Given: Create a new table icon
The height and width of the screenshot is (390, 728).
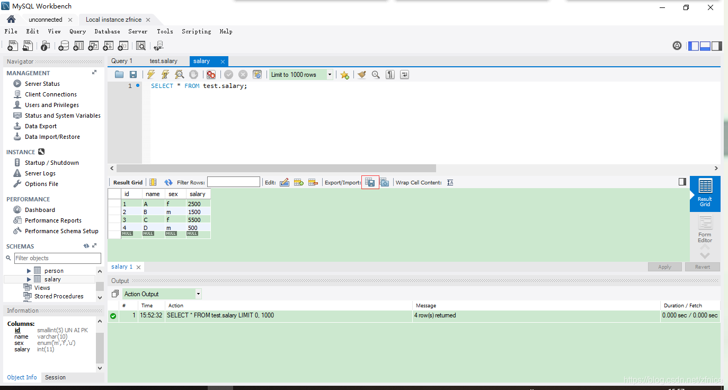Looking at the screenshot, I should pyautogui.click(x=78, y=46).
